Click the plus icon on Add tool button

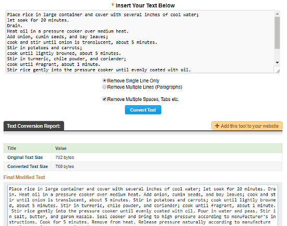217,126
